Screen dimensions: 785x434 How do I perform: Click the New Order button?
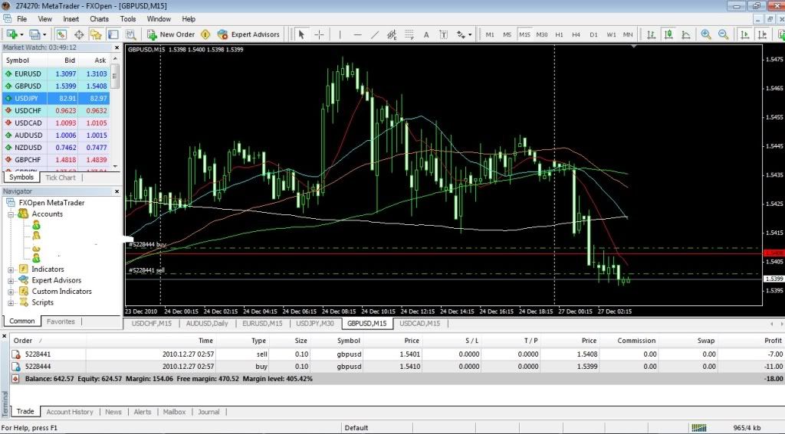click(x=170, y=34)
